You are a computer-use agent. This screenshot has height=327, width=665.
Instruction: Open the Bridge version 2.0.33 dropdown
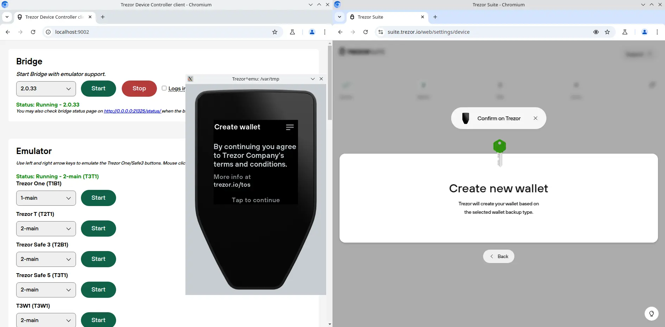point(46,89)
